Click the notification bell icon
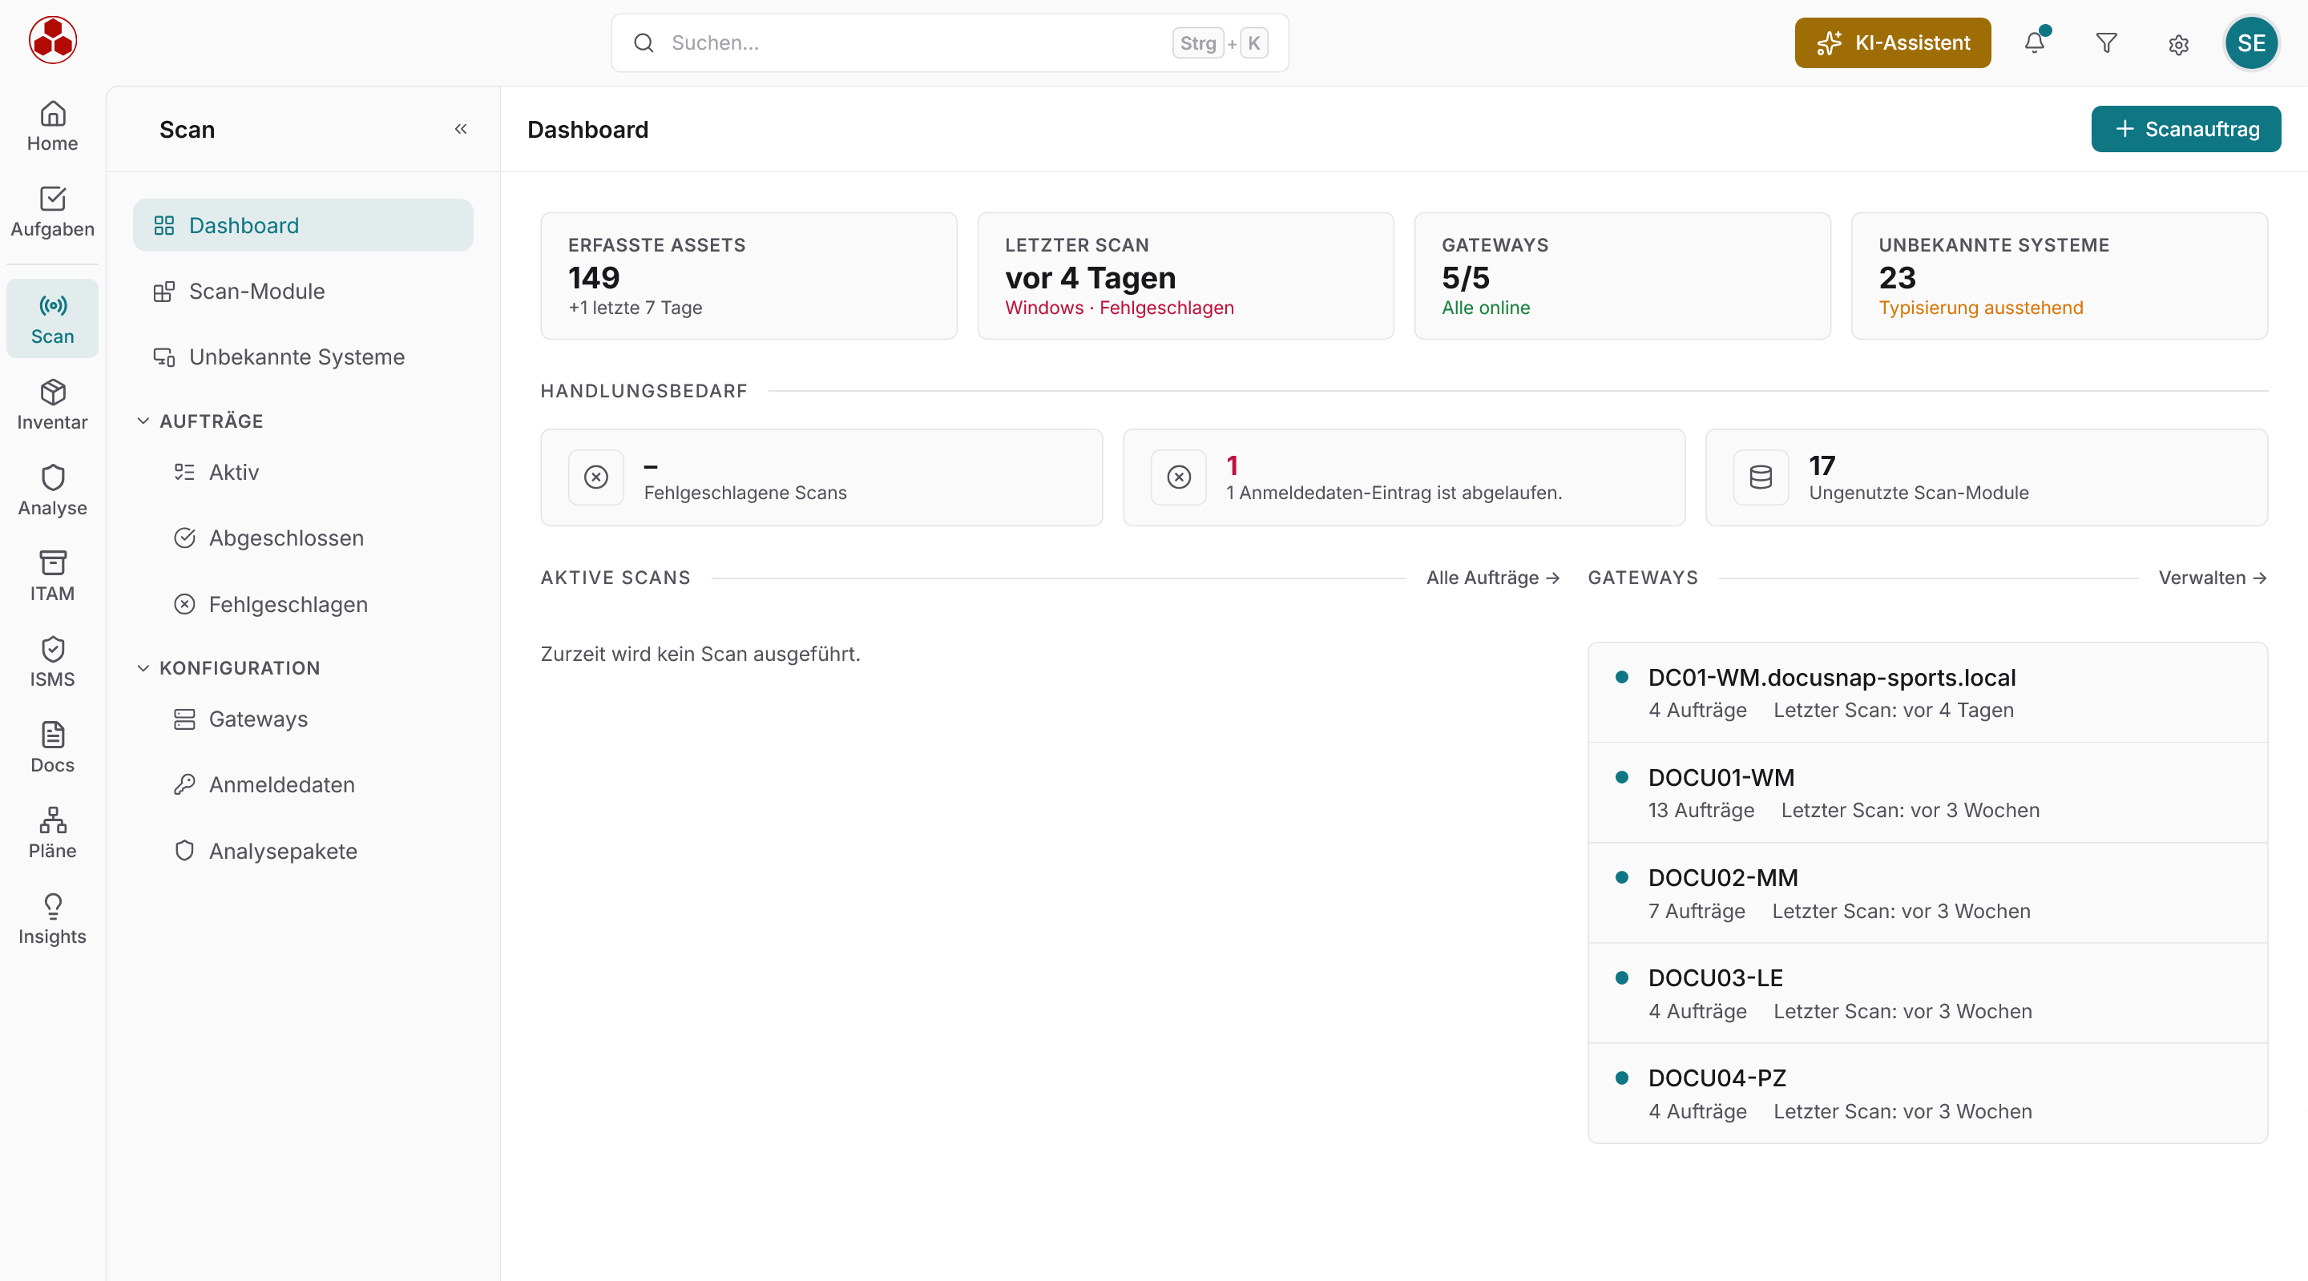Screen dimensions: 2308x1281 2035,43
